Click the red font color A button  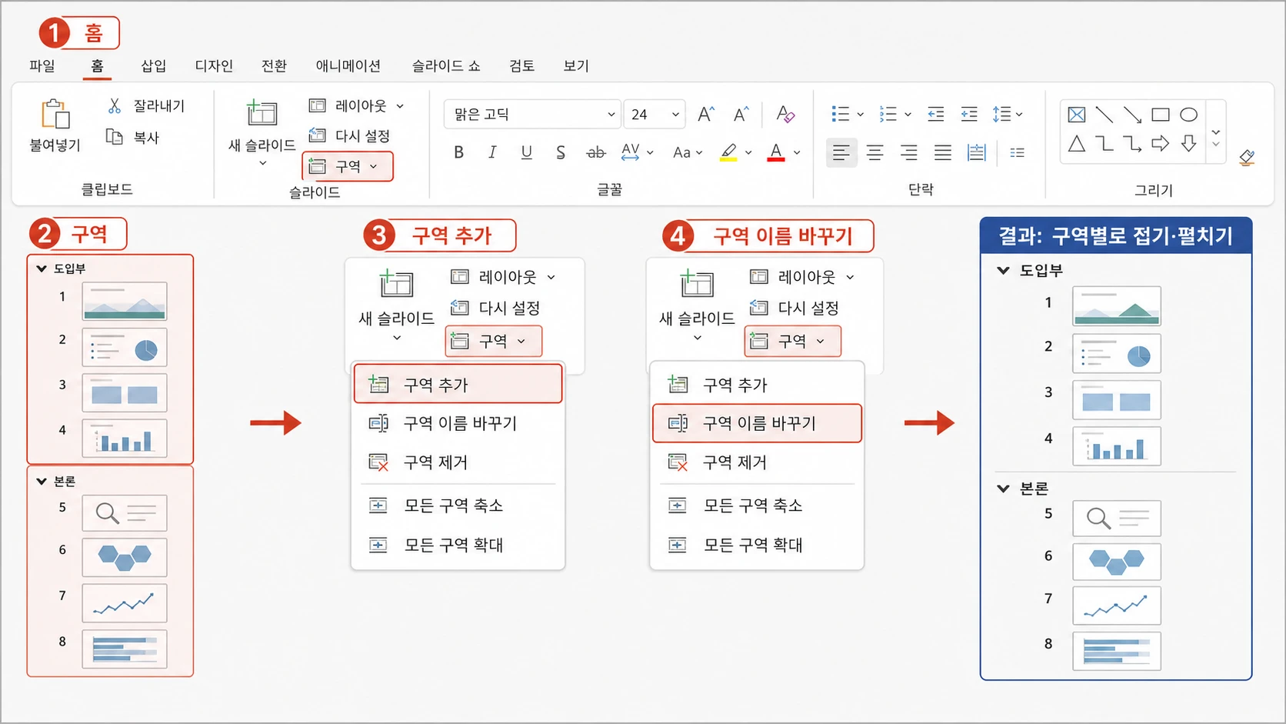pos(776,152)
